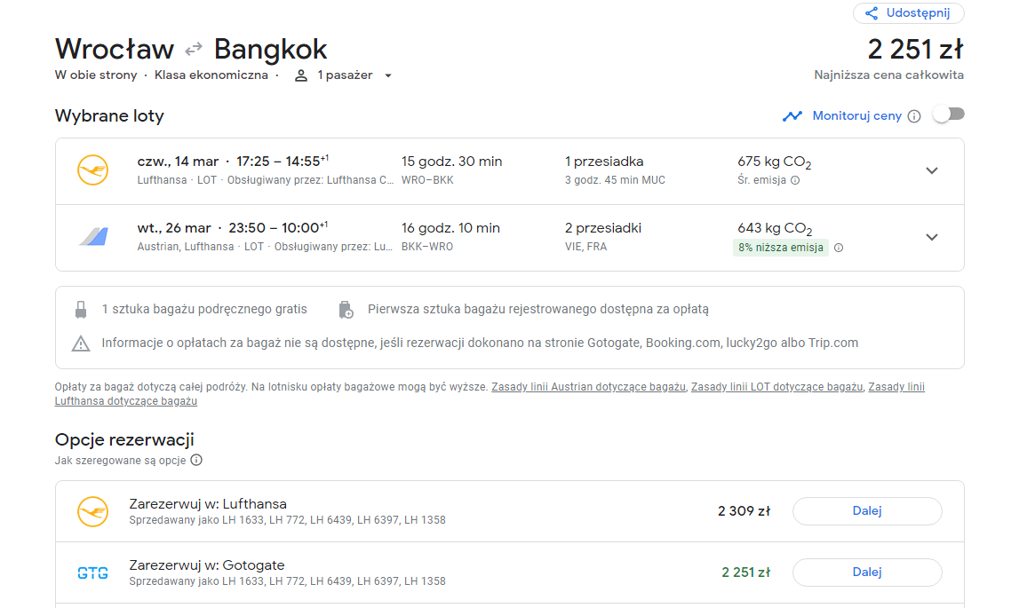The image size is (1035, 608).
Task: Open the Lufthansa dotyczące bagażu baggage policy link
Action: pos(126,401)
